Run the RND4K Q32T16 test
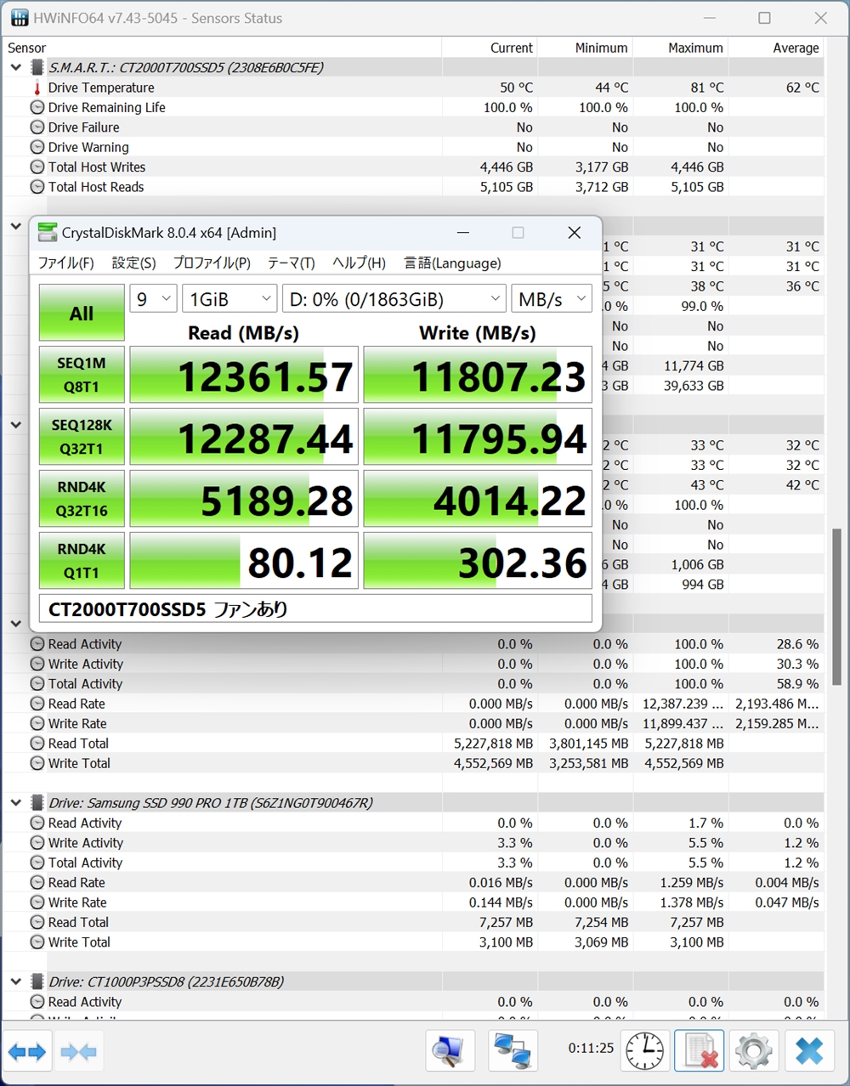 pyautogui.click(x=82, y=499)
